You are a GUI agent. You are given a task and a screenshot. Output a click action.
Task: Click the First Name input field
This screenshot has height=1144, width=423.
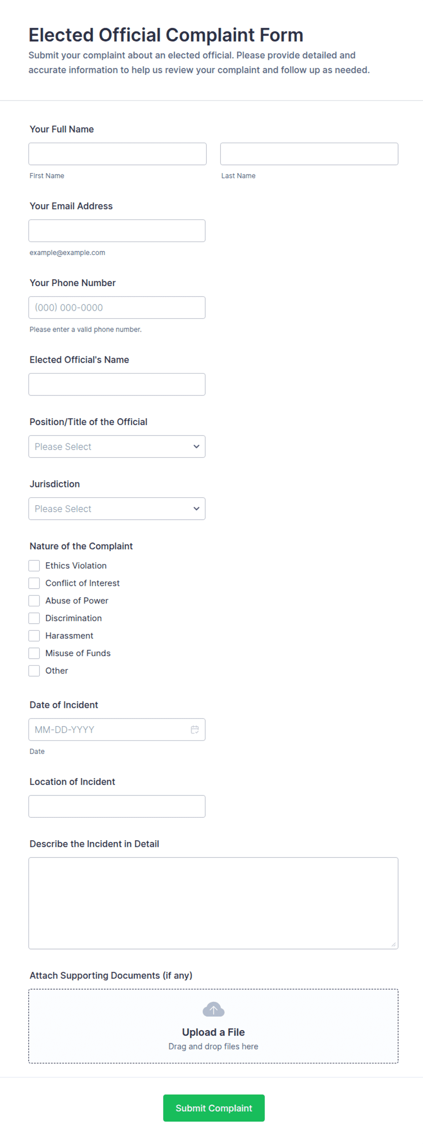[117, 154]
